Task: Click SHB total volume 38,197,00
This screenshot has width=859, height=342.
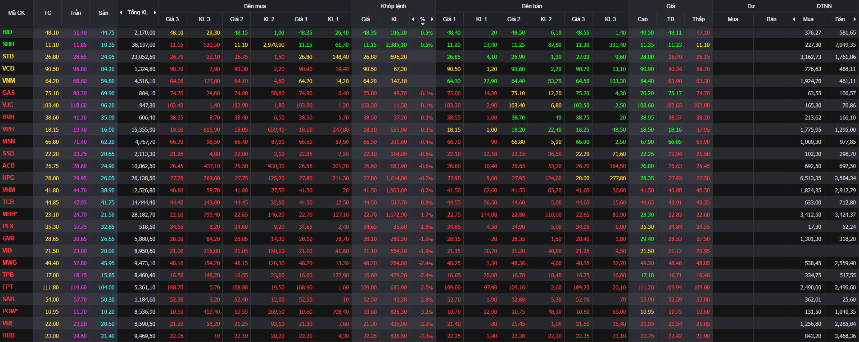Action: click(x=144, y=45)
